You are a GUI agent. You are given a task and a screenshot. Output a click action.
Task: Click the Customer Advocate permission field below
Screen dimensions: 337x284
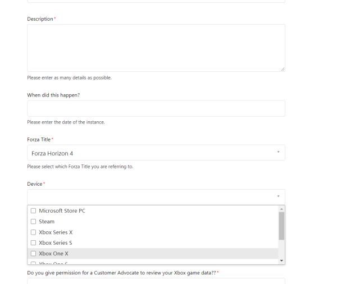[156, 281]
